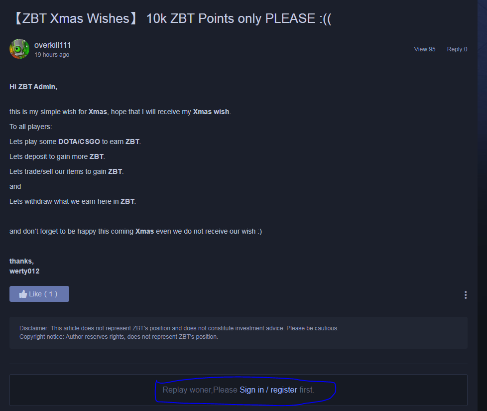Image resolution: width=487 pixels, height=411 pixels.
Task: Click the thumbs-up icon in the Like button
Action: tap(23, 294)
